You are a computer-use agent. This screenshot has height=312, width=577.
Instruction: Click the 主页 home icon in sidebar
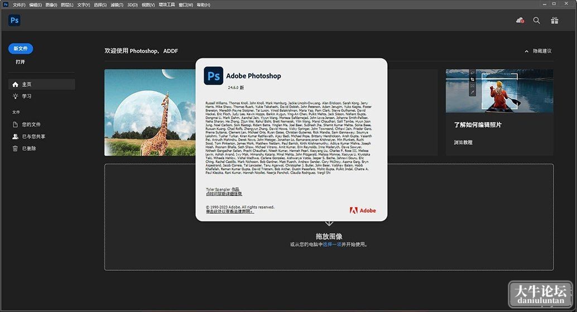[15, 85]
